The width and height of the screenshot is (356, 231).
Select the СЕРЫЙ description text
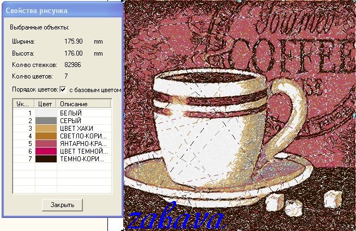pos(71,121)
